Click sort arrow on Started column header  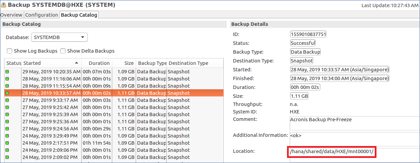pyautogui.click(x=77, y=63)
